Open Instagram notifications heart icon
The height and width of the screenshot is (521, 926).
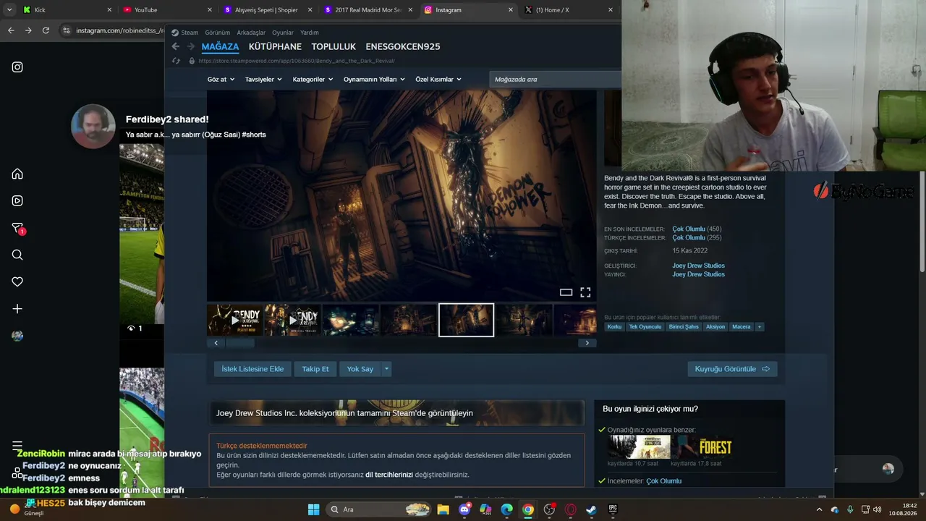tap(17, 281)
